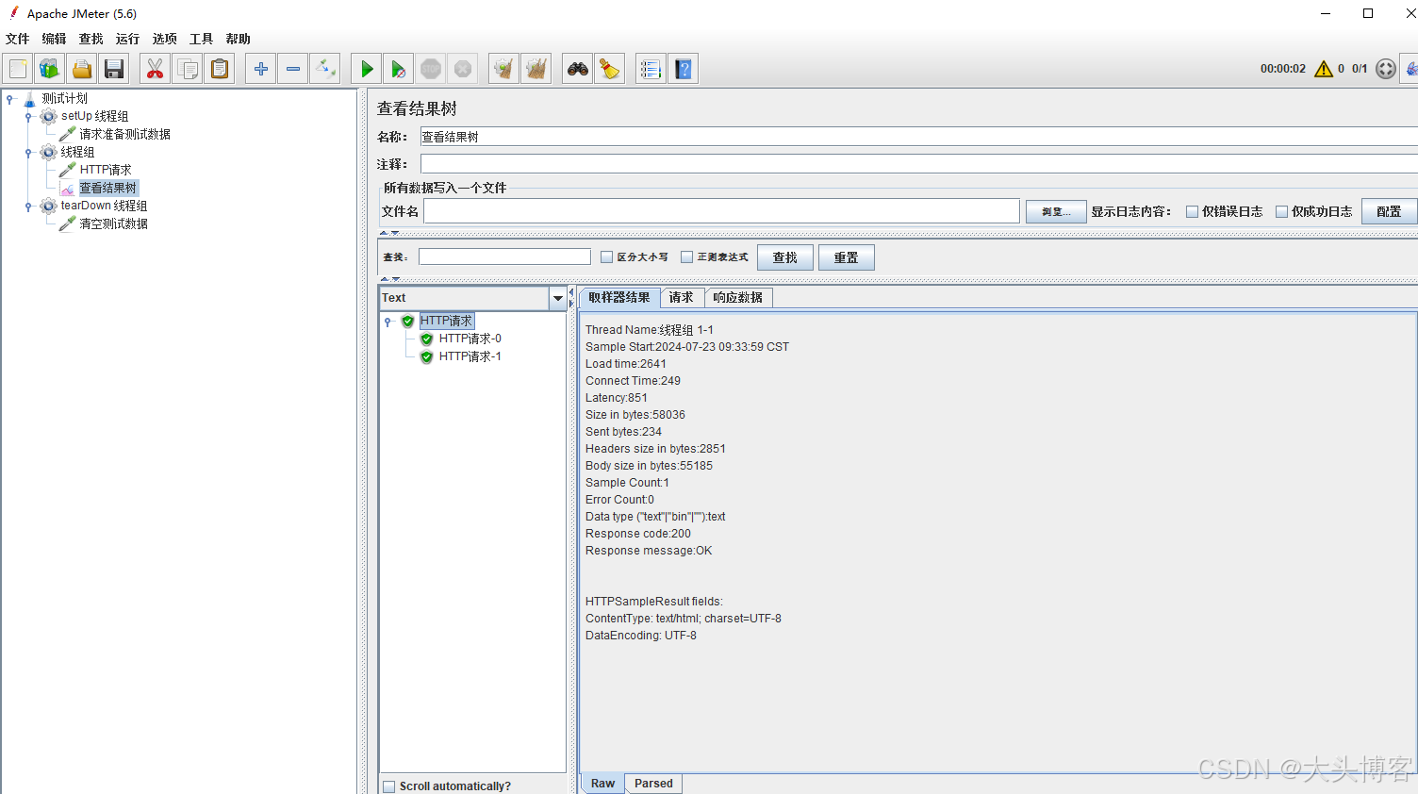Clear all results with the double broom icon
This screenshot has height=794, width=1418.
536,69
